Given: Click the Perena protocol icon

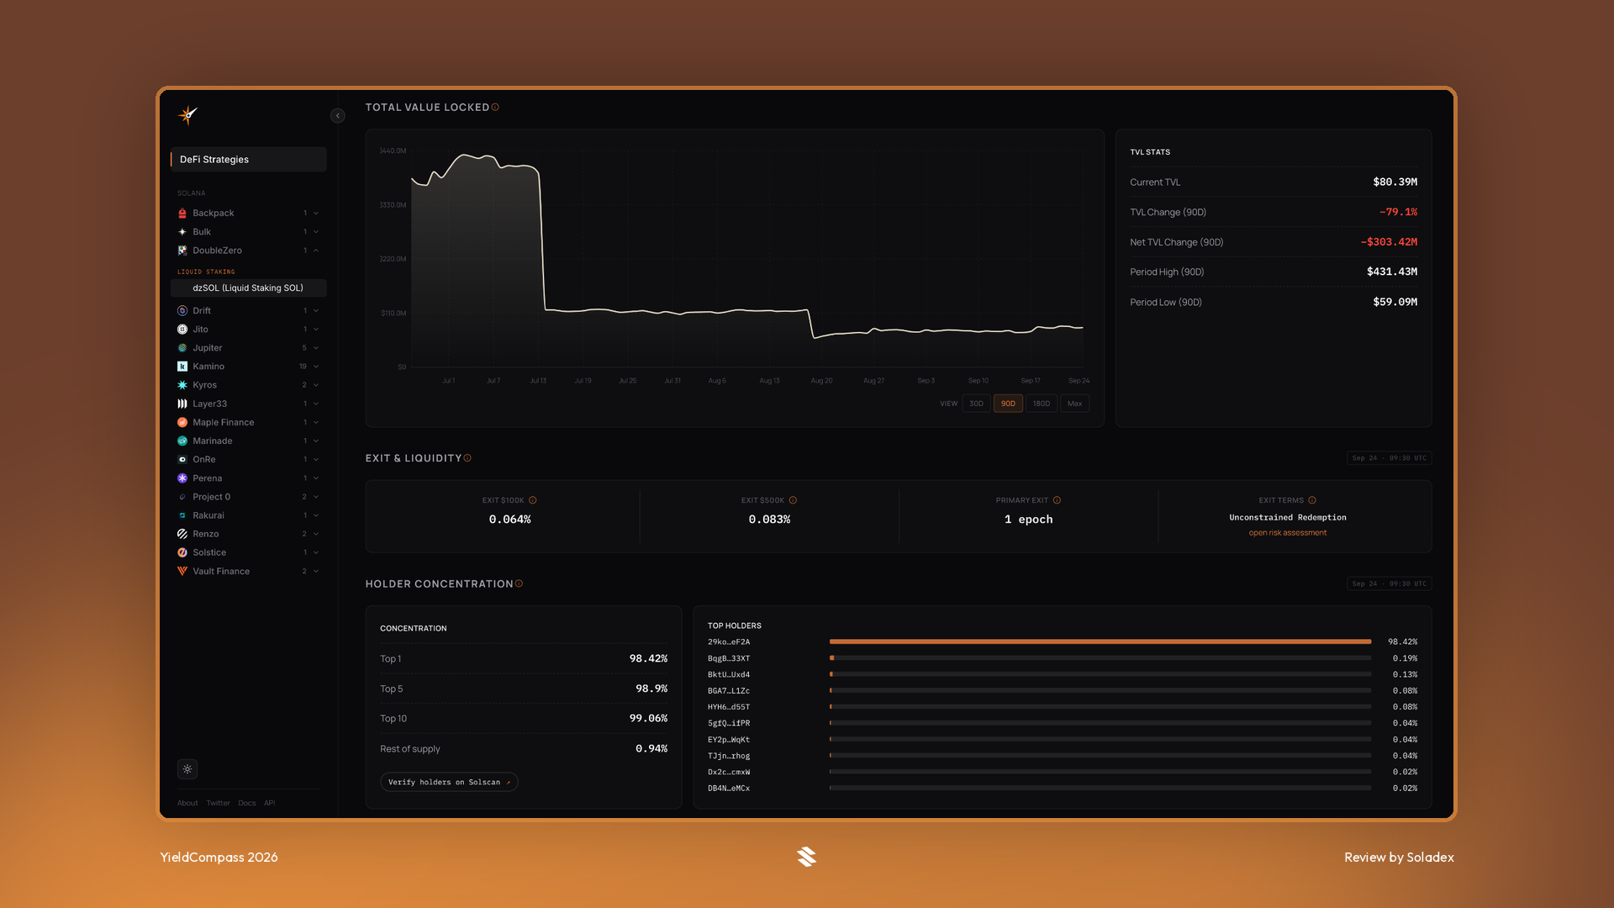Looking at the screenshot, I should 182,478.
